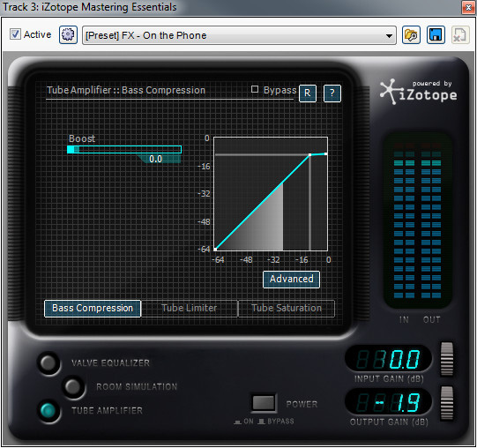Click the delete preset icon
The height and width of the screenshot is (448, 477).
click(x=460, y=35)
